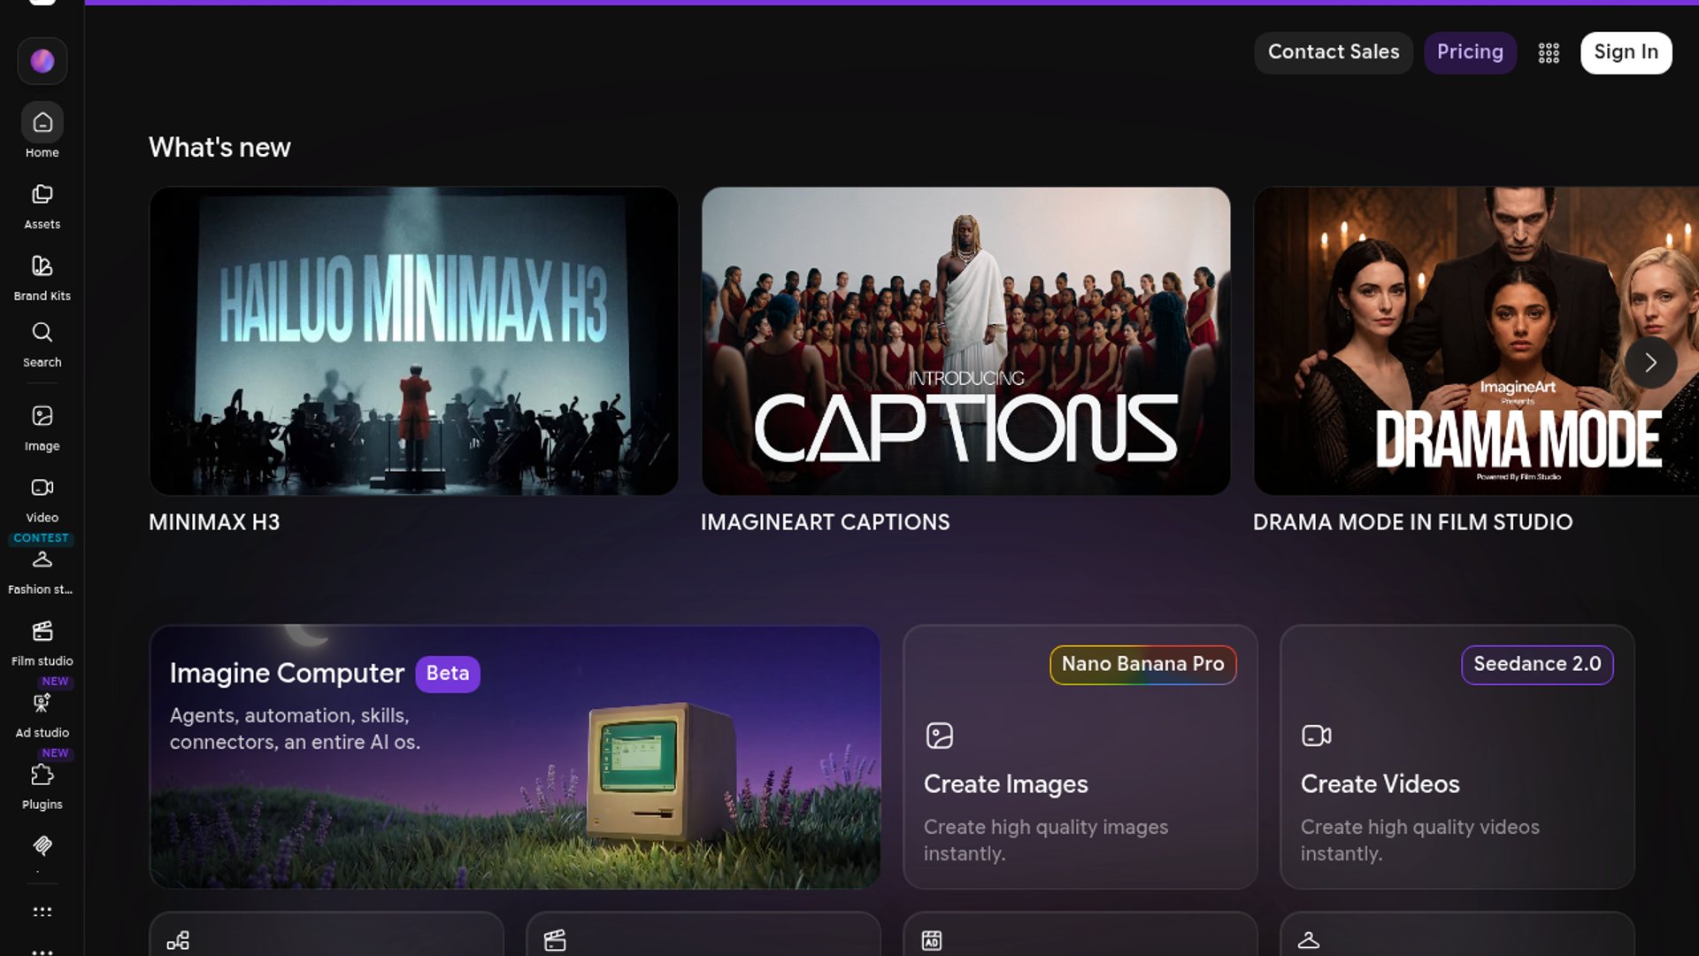1699x956 pixels.
Task: Open Film studio from the sidebar
Action: coord(42,644)
